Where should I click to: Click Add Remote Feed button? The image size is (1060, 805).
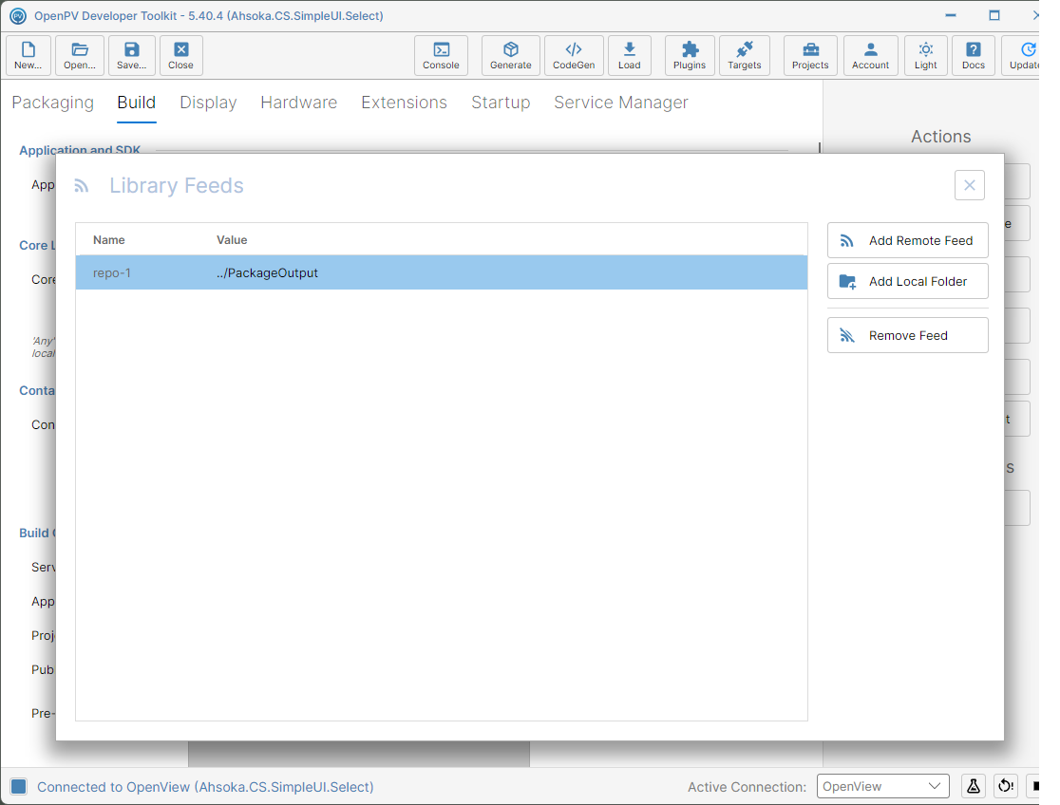click(x=908, y=240)
